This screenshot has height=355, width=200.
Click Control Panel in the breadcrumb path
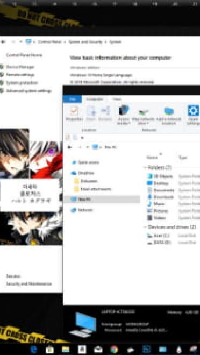[x=50, y=42]
